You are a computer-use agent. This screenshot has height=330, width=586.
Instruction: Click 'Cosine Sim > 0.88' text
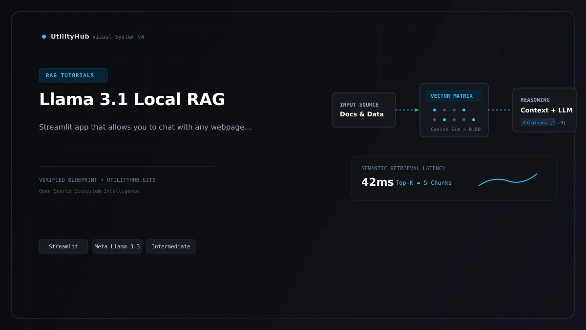pos(456,130)
